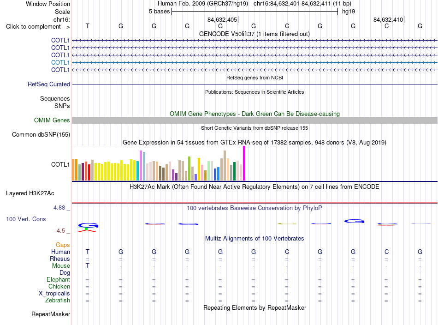
Task: Click the 84,632,405 coordinate marker
Action: (223, 19)
